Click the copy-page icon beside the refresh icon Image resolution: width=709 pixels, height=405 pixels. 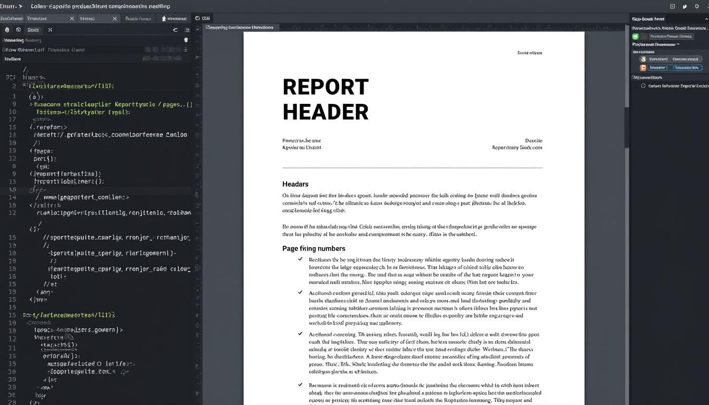[186, 30]
